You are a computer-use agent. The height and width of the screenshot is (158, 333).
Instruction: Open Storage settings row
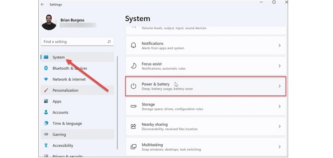point(206,106)
